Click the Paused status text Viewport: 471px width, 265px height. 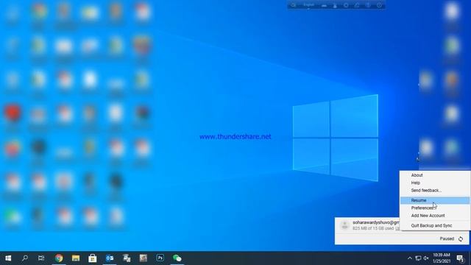447,239
